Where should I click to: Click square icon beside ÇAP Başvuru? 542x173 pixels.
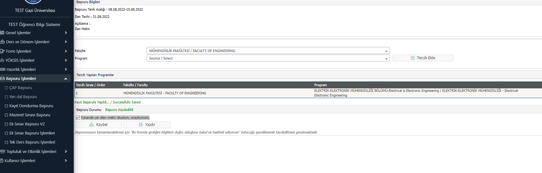pos(6,88)
